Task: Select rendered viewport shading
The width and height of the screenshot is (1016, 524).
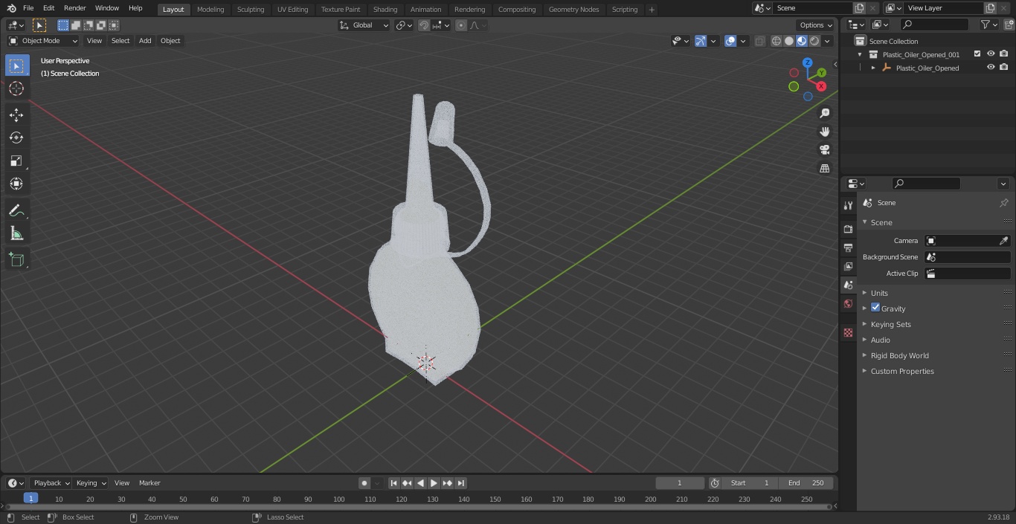Action: [x=814, y=41]
